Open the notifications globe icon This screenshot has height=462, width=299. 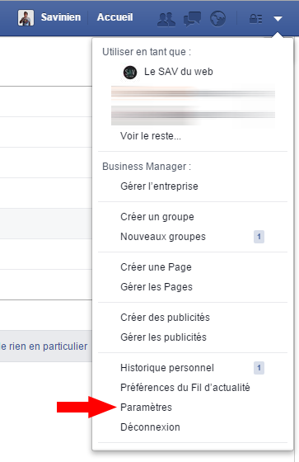click(217, 19)
